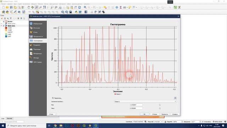Toggle the Map Tips light bulb
This screenshot has height=128, width=227.
pyautogui.click(x=130, y=7)
